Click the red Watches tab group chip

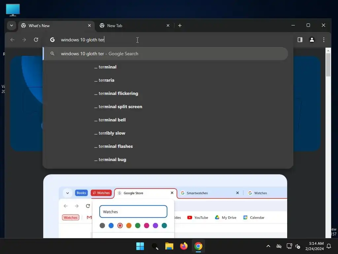(x=101, y=193)
